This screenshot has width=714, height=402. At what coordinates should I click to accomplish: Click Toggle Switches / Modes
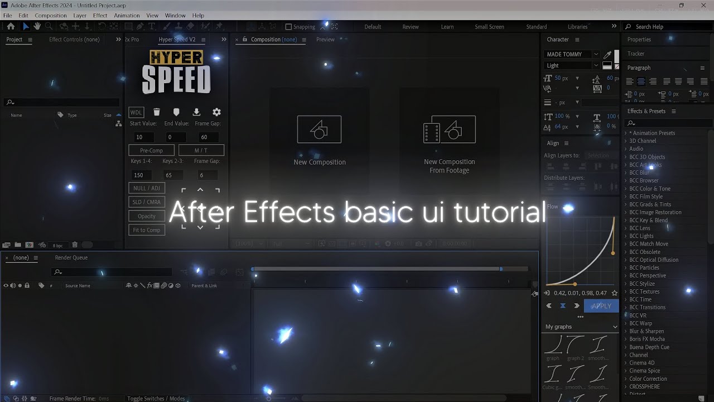coord(156,399)
